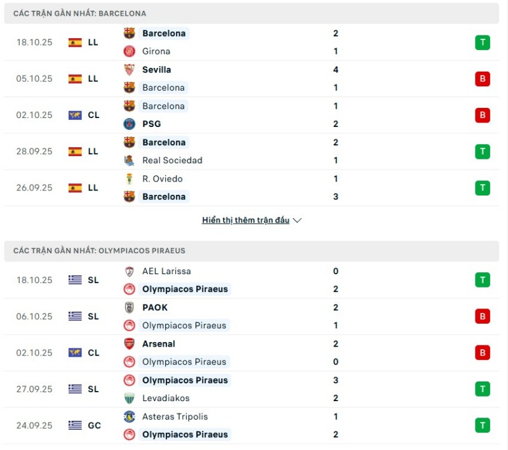Click the Asteras Tripolis crest icon
The height and width of the screenshot is (450, 508).
[x=130, y=417]
